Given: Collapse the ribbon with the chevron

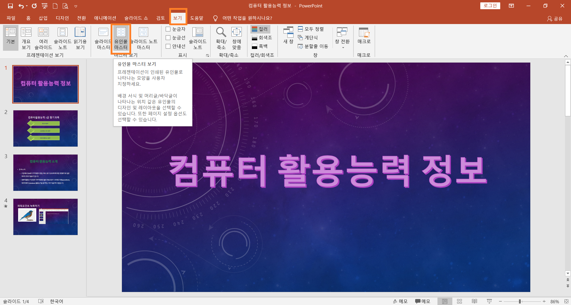Looking at the screenshot, I should point(566,56).
